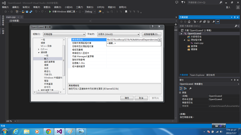Viewport: 241px width, 135px height.
Task: Click Open File folder icon in toolbar
Action: 23,12
